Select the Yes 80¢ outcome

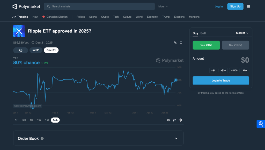click(206, 45)
